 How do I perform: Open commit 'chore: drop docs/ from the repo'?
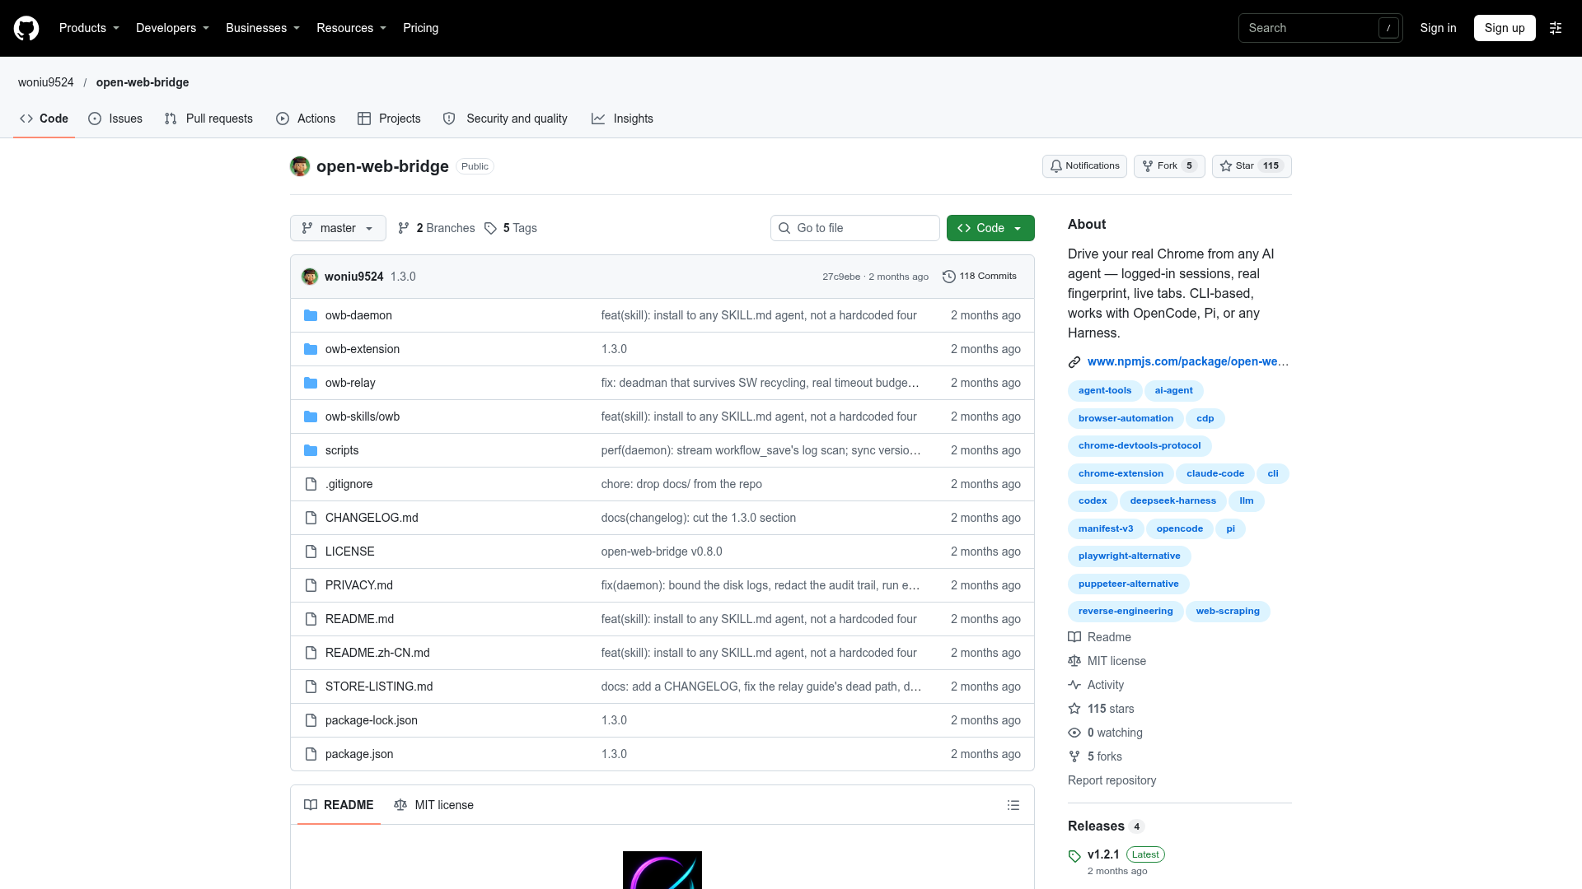[681, 484]
